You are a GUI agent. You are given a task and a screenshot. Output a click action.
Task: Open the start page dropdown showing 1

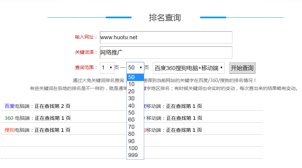(x=107, y=68)
